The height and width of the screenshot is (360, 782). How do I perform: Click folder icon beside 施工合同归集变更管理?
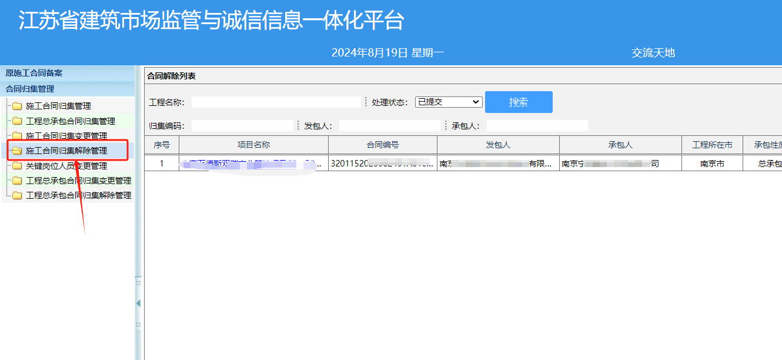pyautogui.click(x=17, y=136)
